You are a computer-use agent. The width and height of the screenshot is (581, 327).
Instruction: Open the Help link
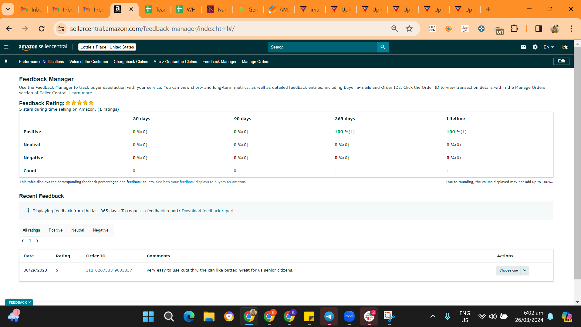pos(564,47)
